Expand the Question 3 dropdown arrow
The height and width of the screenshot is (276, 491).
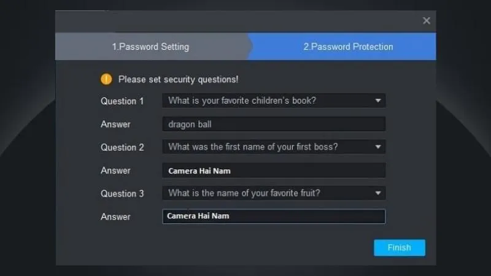click(378, 193)
